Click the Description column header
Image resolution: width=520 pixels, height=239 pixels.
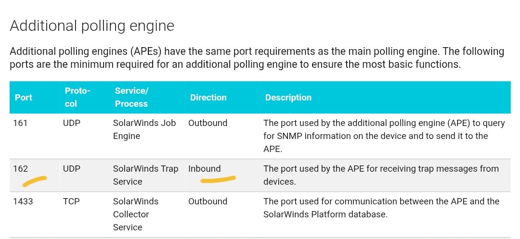(x=288, y=97)
